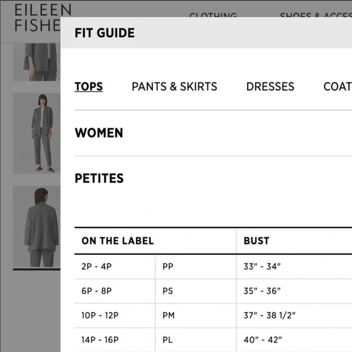Open the SHOES & ACCESSORIES menu

316,15
